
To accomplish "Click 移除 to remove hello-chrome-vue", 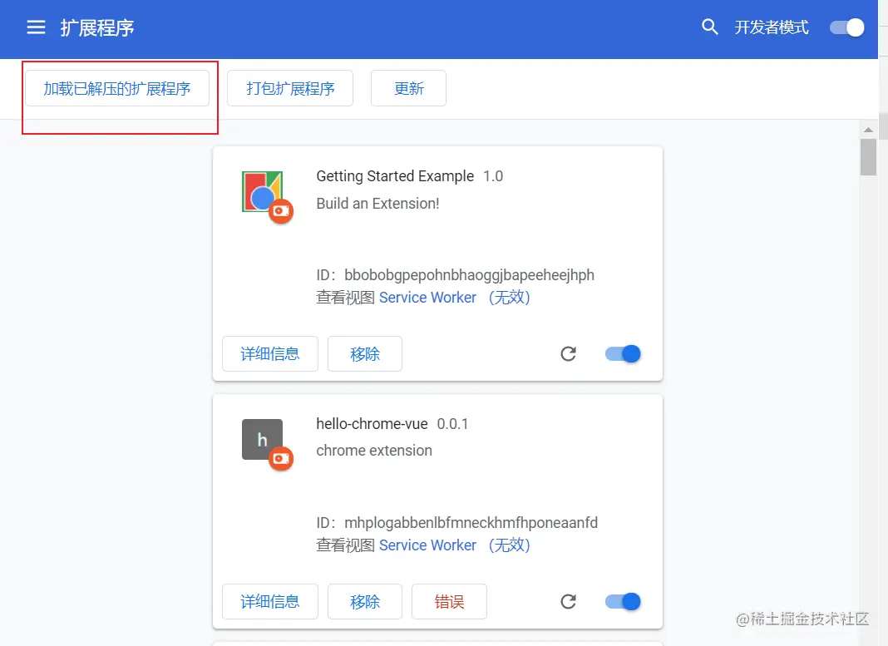I will click(364, 601).
